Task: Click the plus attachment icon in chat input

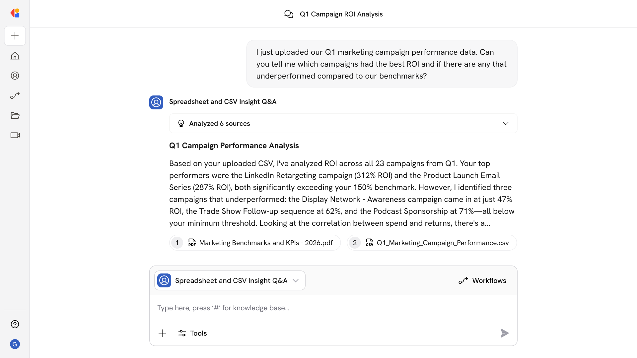Action: tap(162, 333)
